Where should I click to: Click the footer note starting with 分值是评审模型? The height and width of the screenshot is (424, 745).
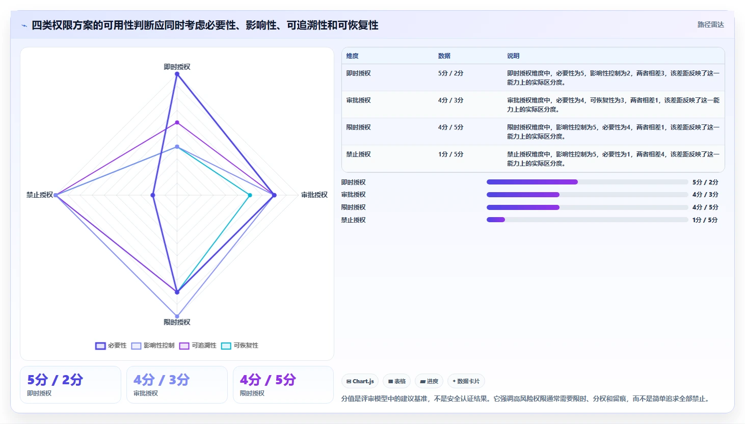(526, 399)
